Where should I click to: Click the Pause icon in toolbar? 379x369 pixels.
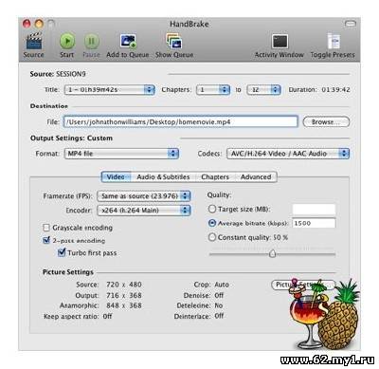coord(91,41)
